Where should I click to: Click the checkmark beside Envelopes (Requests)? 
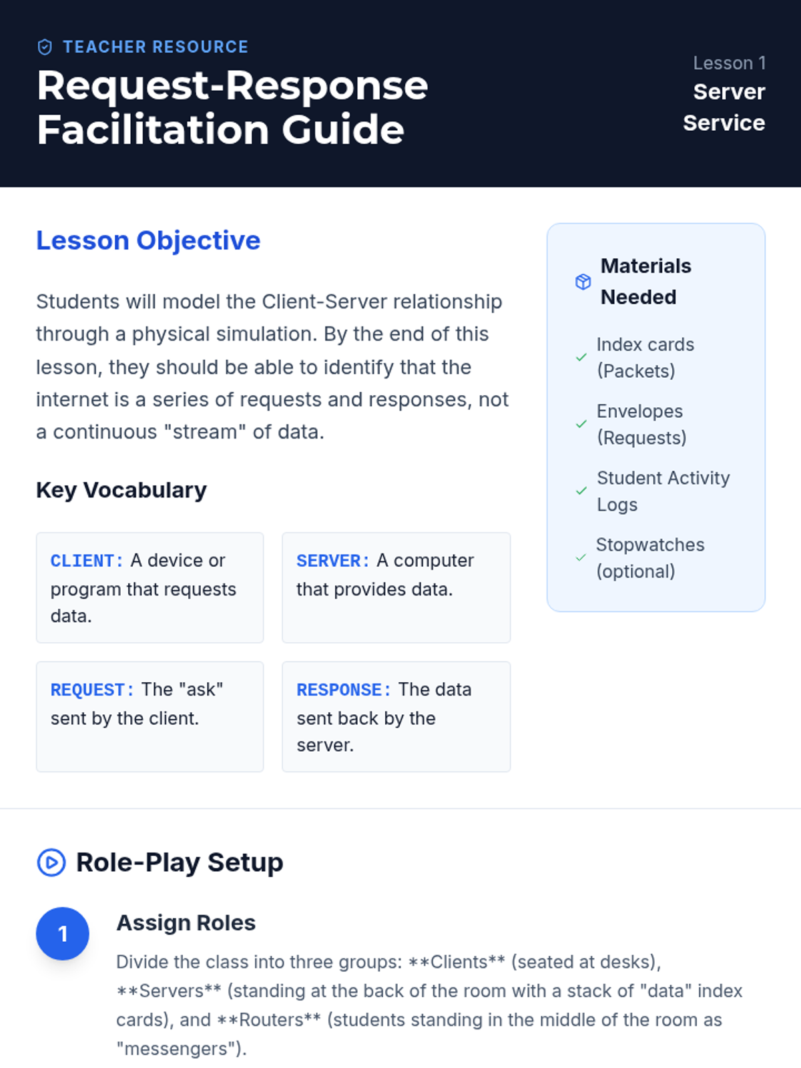(x=581, y=424)
